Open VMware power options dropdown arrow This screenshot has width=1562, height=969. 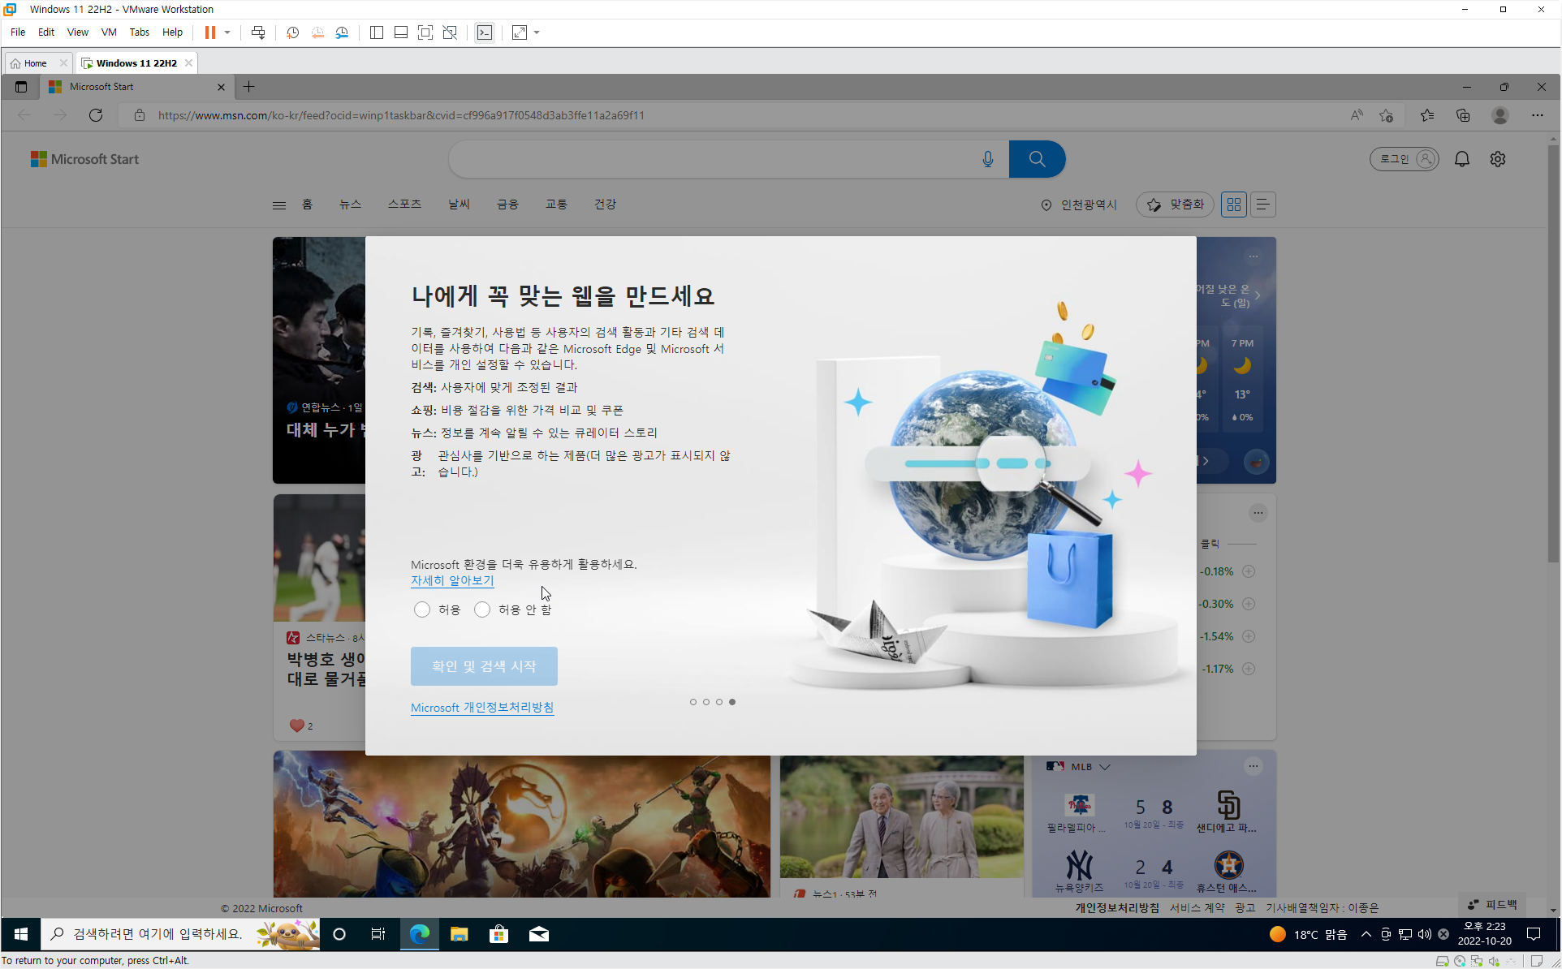pyautogui.click(x=227, y=32)
